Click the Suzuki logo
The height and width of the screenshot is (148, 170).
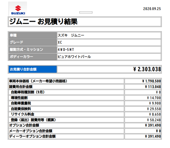pyautogui.click(x=18, y=9)
